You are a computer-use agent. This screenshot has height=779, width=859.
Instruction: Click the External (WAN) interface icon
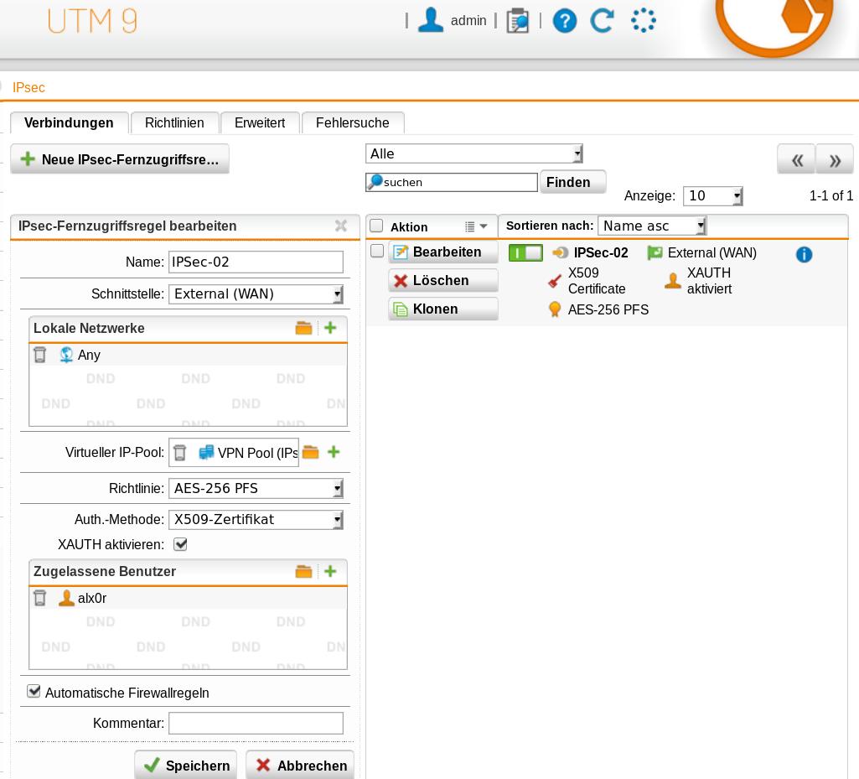point(655,252)
